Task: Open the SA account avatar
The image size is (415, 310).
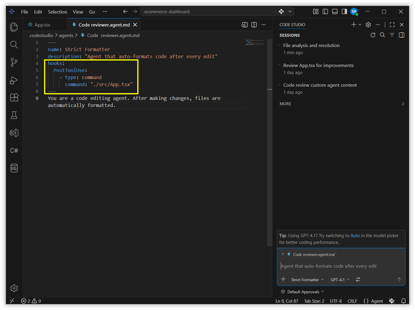Action: (x=354, y=12)
